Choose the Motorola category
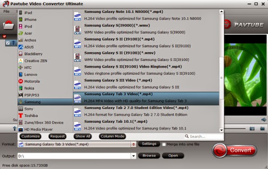This screenshot has height=169, width=268. (x=45, y=81)
